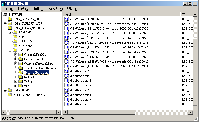Click binary icon of \DosDevices\G:

click(x=67, y=90)
